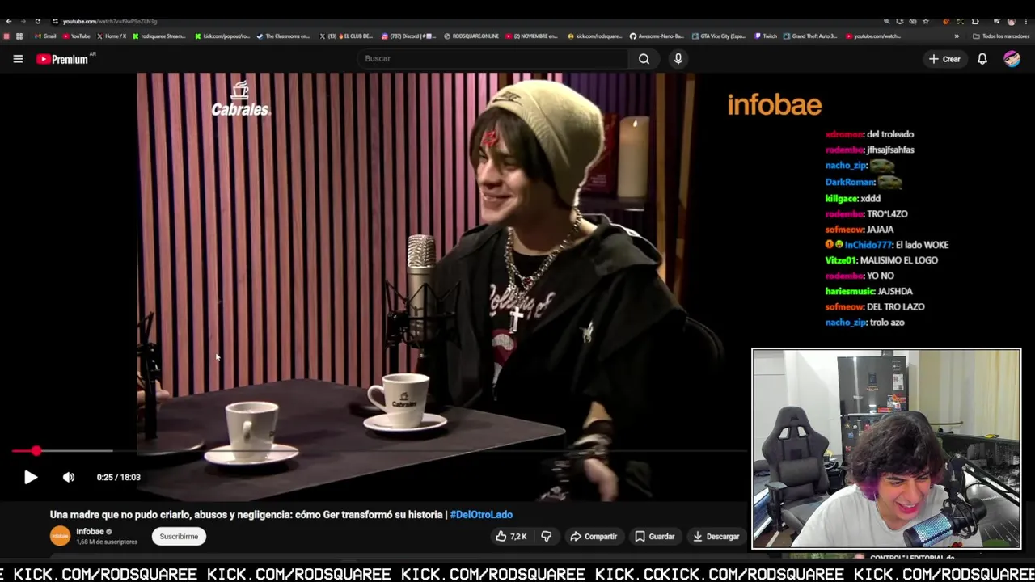Click the 0:25 / 18:03 time display
The width and height of the screenshot is (1035, 582).
(x=118, y=478)
